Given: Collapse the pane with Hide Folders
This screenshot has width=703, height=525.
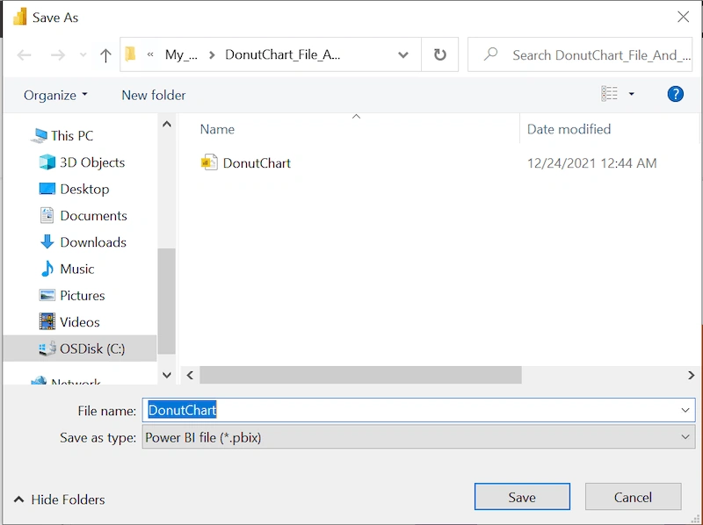Looking at the screenshot, I should click(x=59, y=500).
